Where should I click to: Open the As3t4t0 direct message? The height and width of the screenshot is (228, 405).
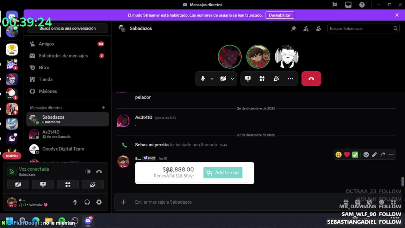coord(67,134)
